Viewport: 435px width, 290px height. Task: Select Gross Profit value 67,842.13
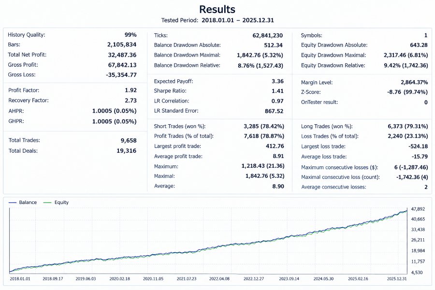tap(122, 65)
